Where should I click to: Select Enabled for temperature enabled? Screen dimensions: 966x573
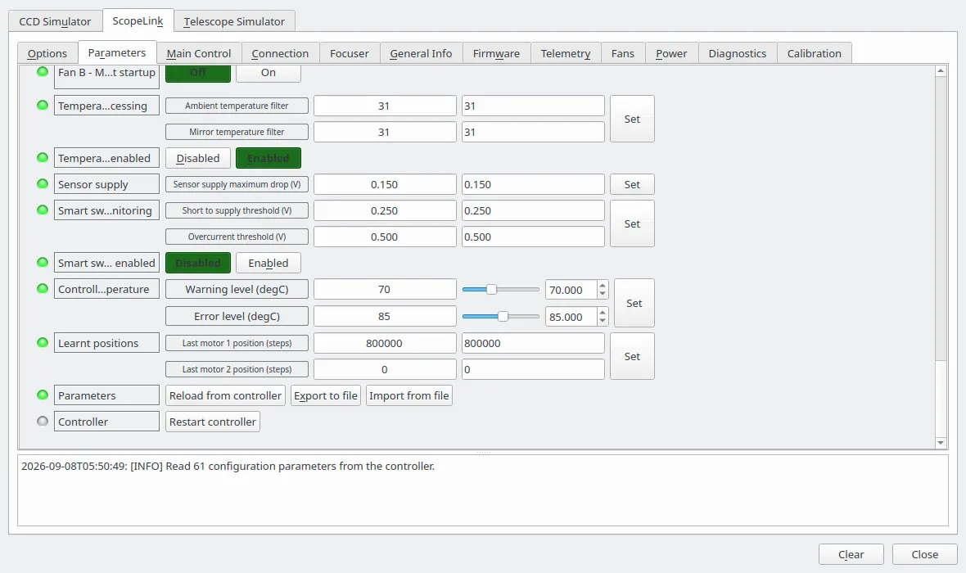(x=268, y=158)
